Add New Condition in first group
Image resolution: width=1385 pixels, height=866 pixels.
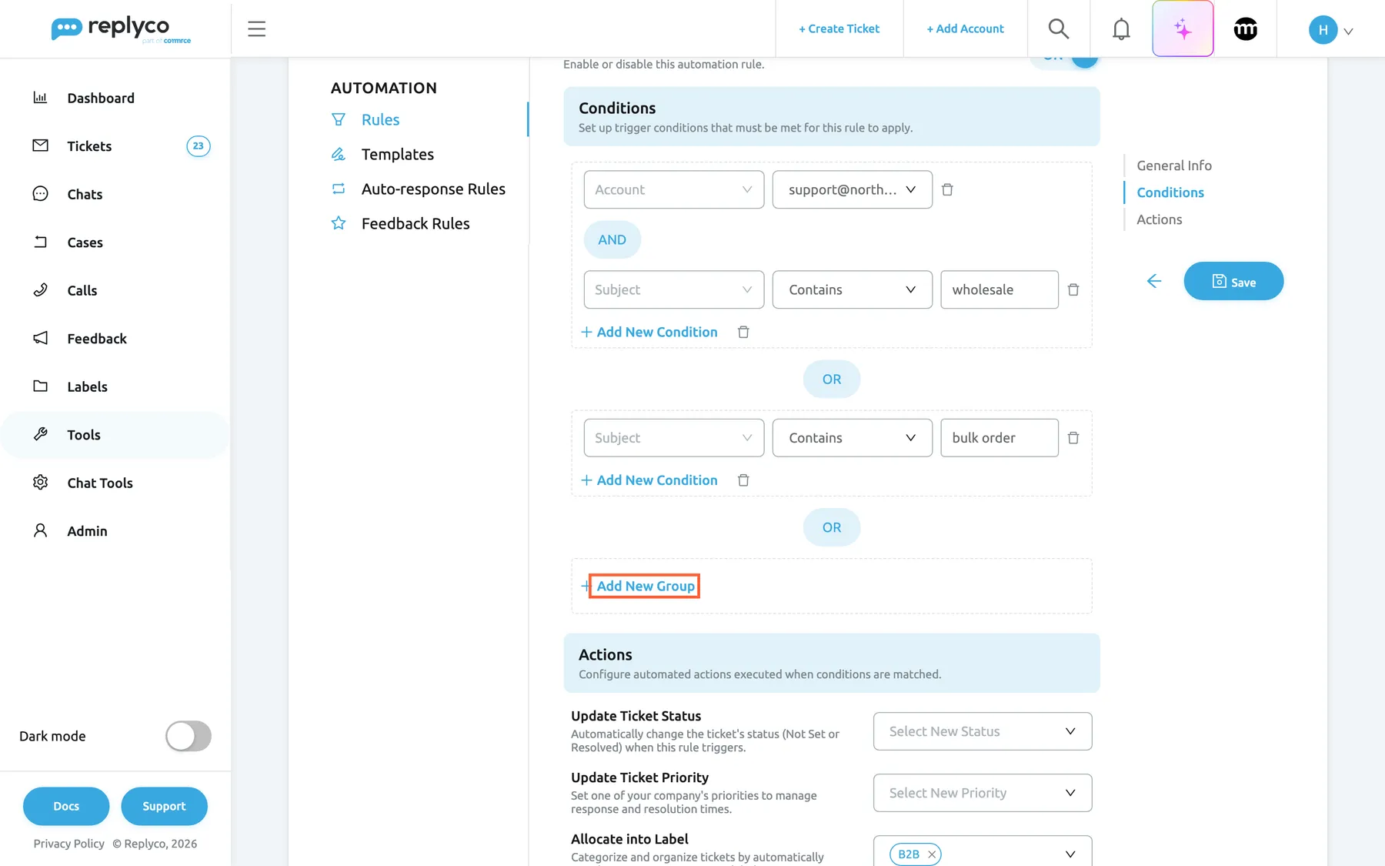[649, 332]
